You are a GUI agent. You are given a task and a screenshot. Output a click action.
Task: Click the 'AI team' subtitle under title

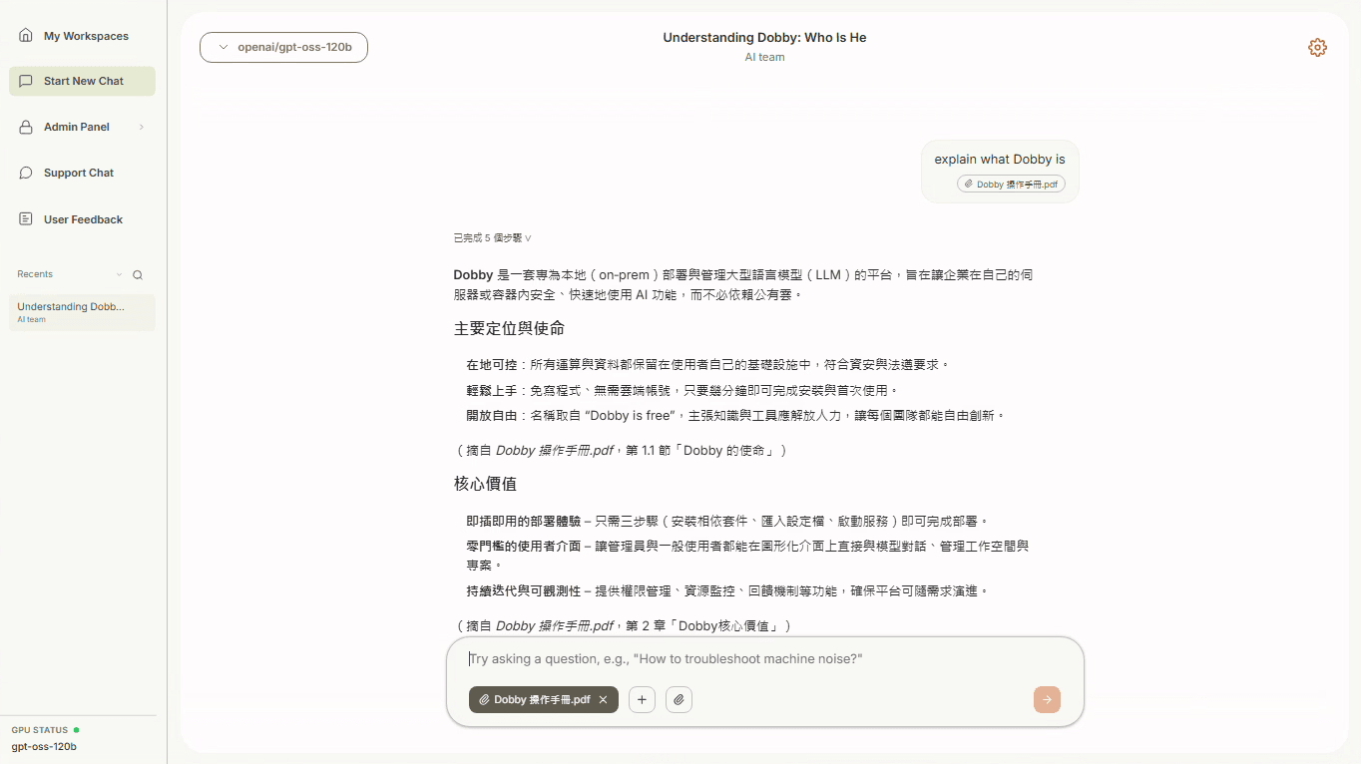tap(764, 57)
